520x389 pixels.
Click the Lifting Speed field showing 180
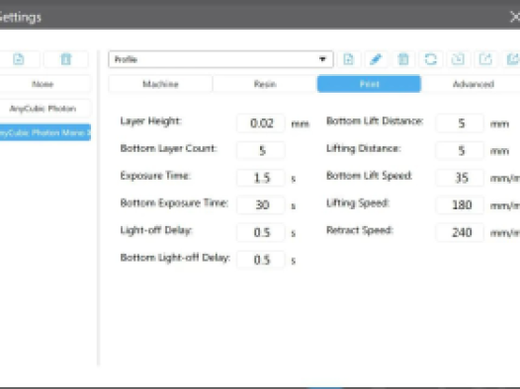click(x=461, y=205)
